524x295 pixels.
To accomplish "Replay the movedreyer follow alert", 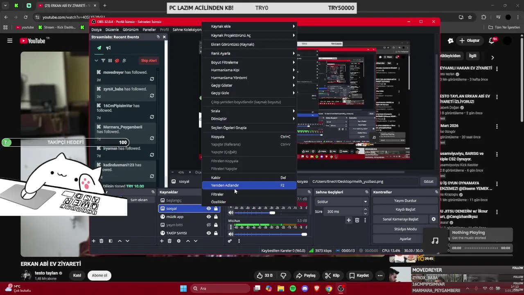I will tap(152, 79).
